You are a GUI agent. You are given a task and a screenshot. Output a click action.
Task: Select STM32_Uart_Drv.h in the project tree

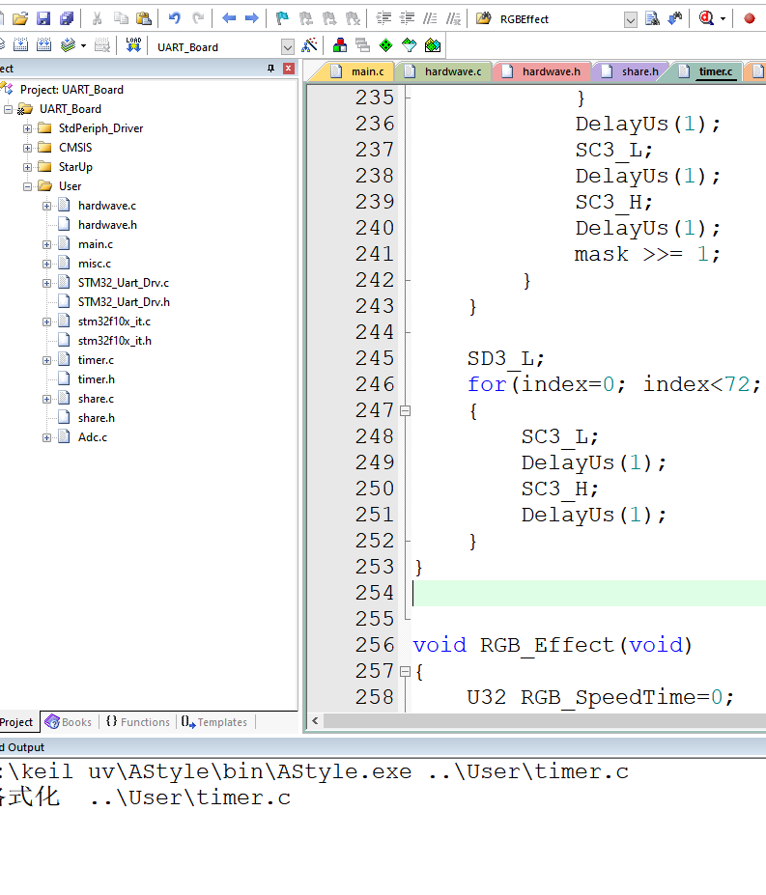(124, 302)
